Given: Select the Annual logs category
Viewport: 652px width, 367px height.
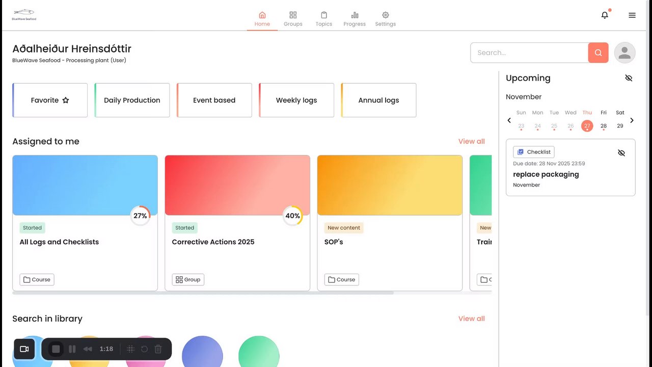Looking at the screenshot, I should (x=378, y=100).
